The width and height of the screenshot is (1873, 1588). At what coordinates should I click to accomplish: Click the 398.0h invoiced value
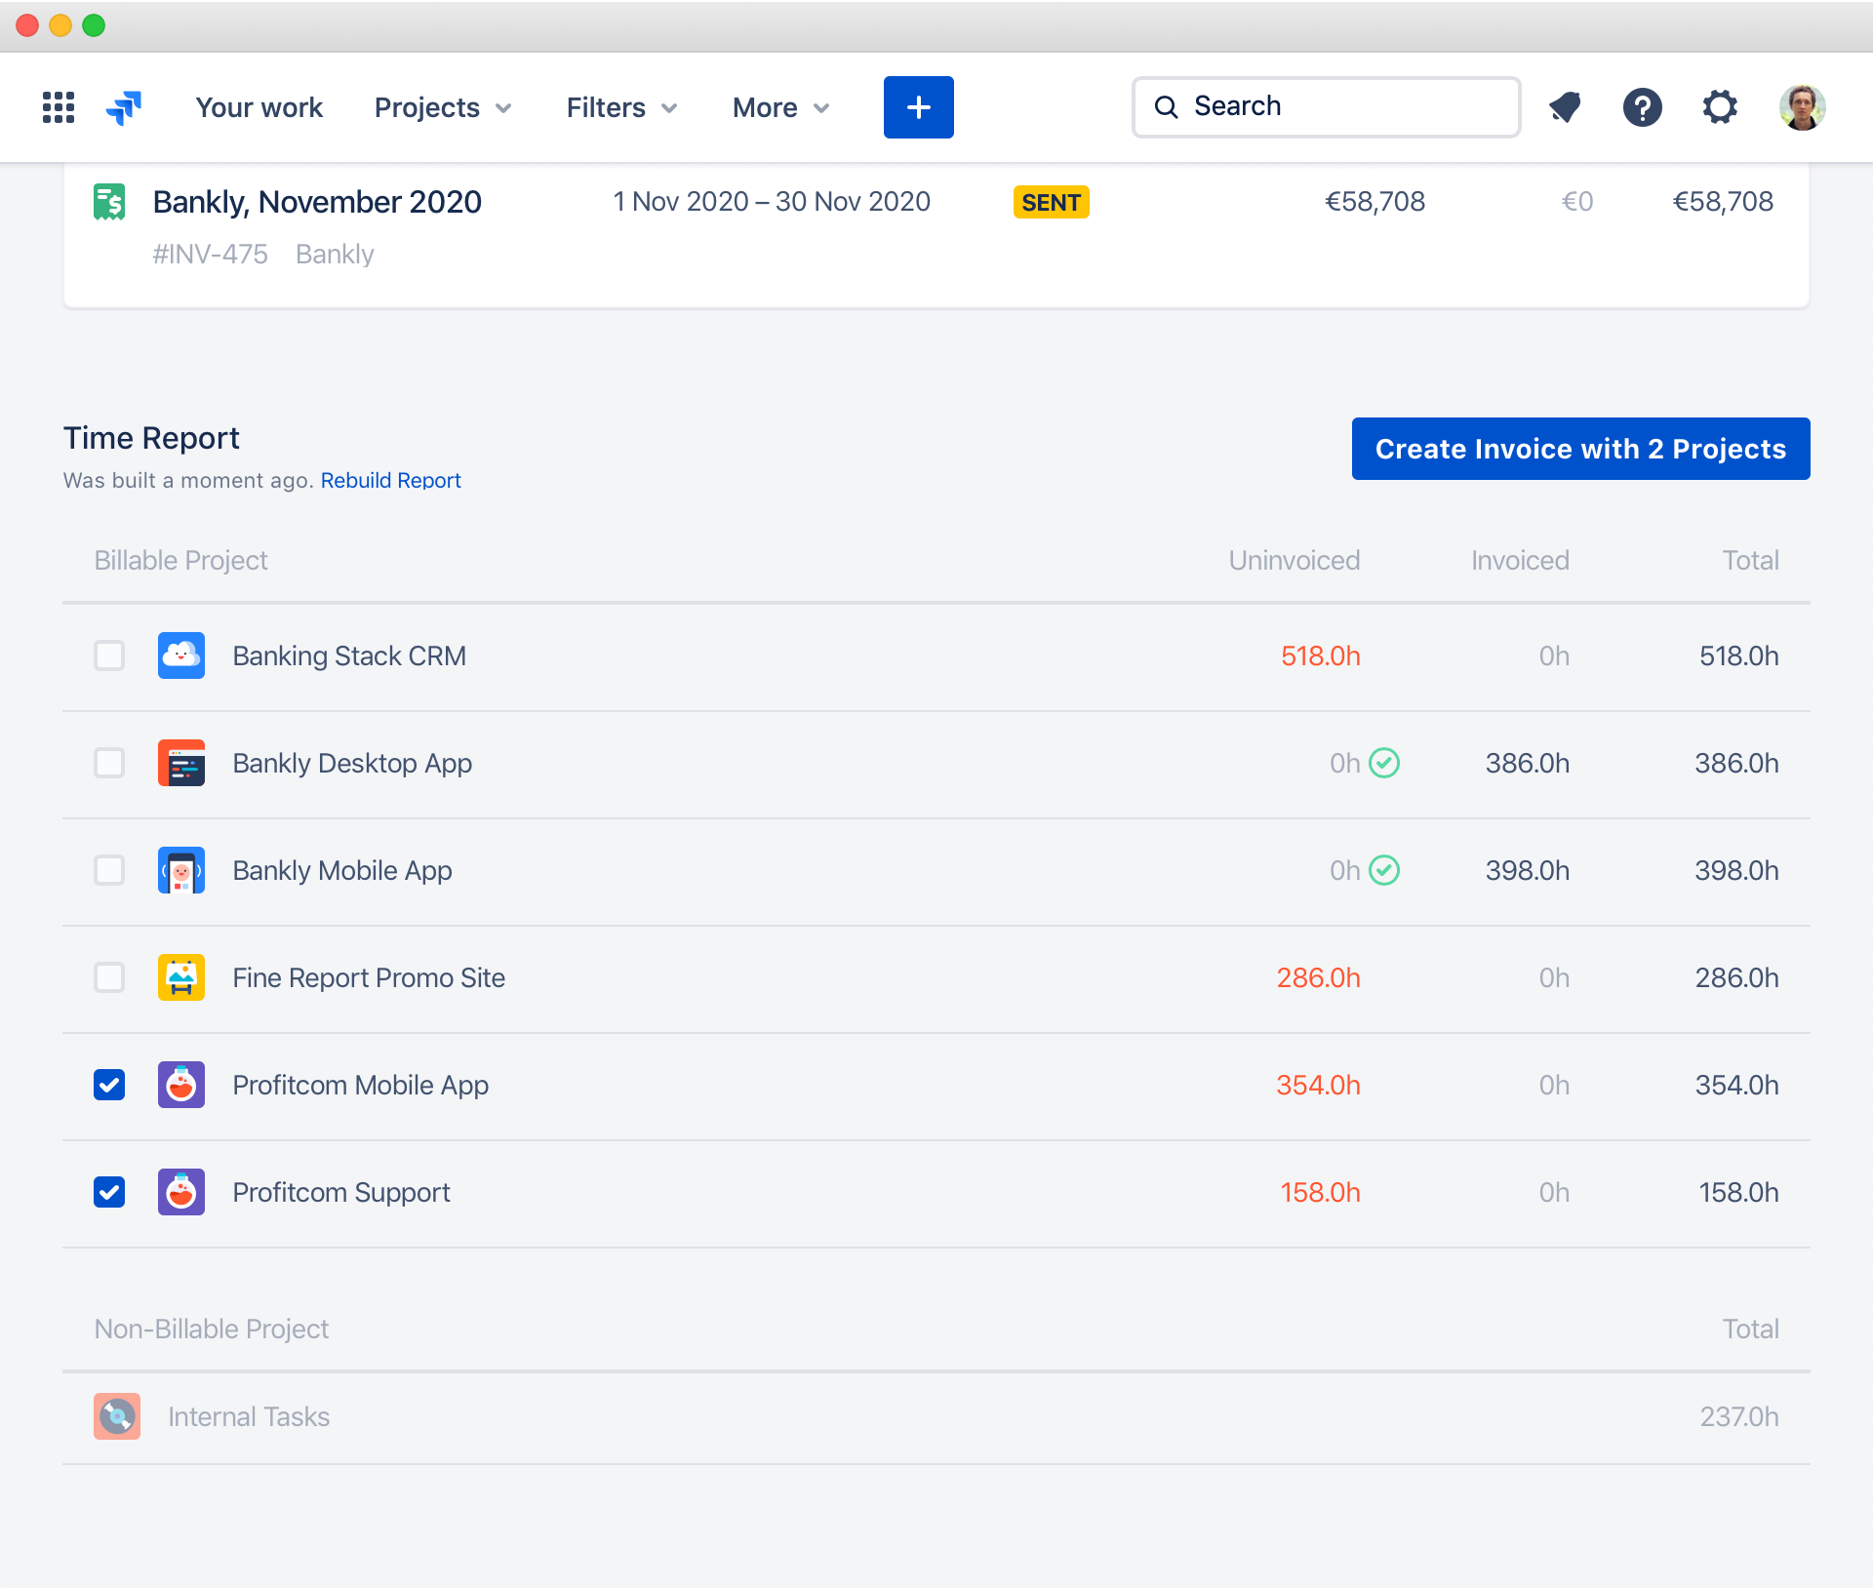[x=1528, y=870]
